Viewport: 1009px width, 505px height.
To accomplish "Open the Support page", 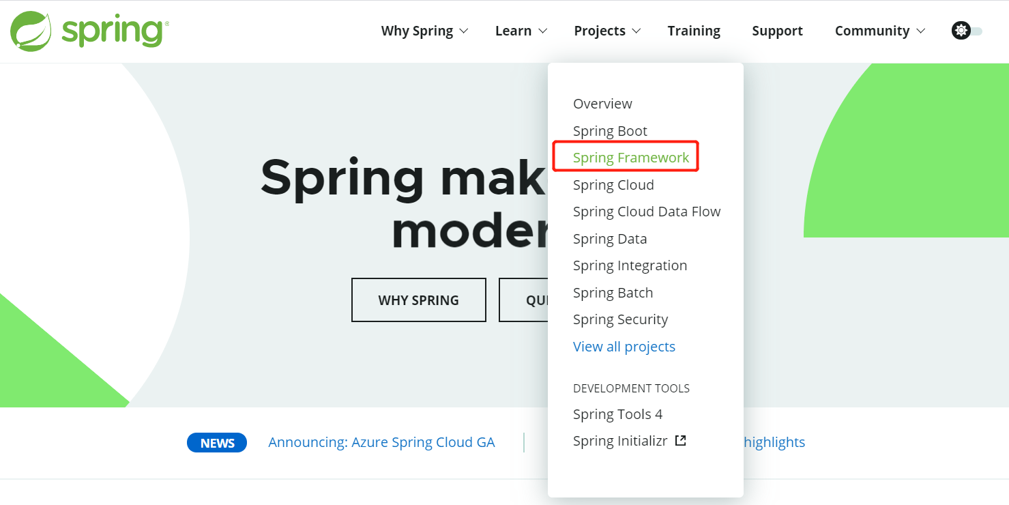I will pos(777,31).
